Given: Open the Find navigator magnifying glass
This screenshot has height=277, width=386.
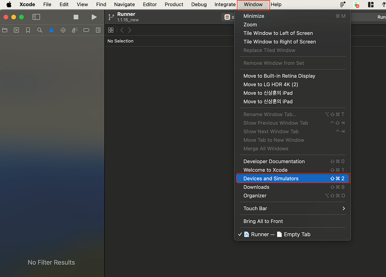Looking at the screenshot, I should click(40, 30).
